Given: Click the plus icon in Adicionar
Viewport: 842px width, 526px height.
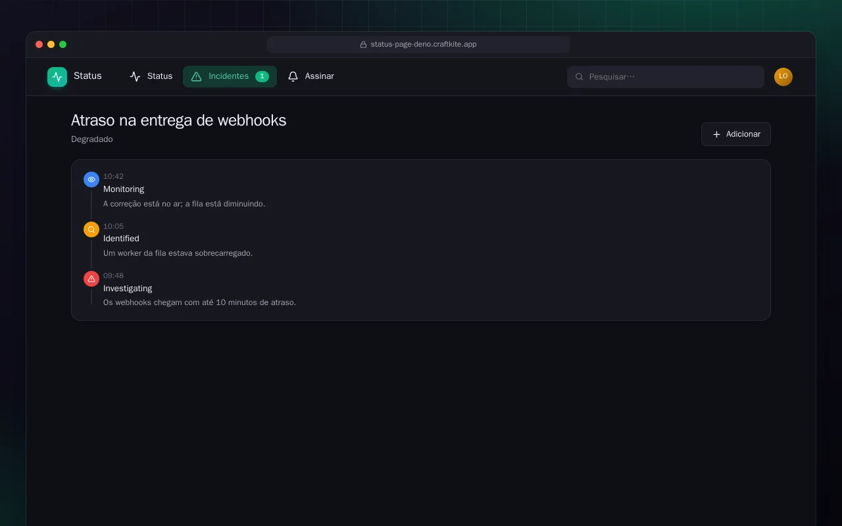Looking at the screenshot, I should click(x=716, y=134).
